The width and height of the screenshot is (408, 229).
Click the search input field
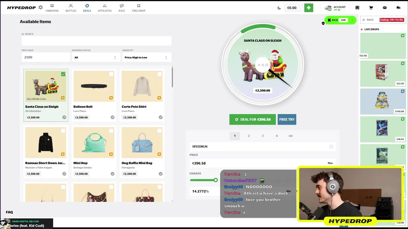click(97, 41)
